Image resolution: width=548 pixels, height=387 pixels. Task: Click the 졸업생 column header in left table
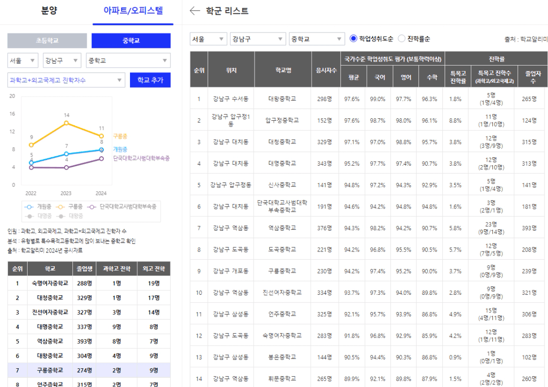(85, 269)
